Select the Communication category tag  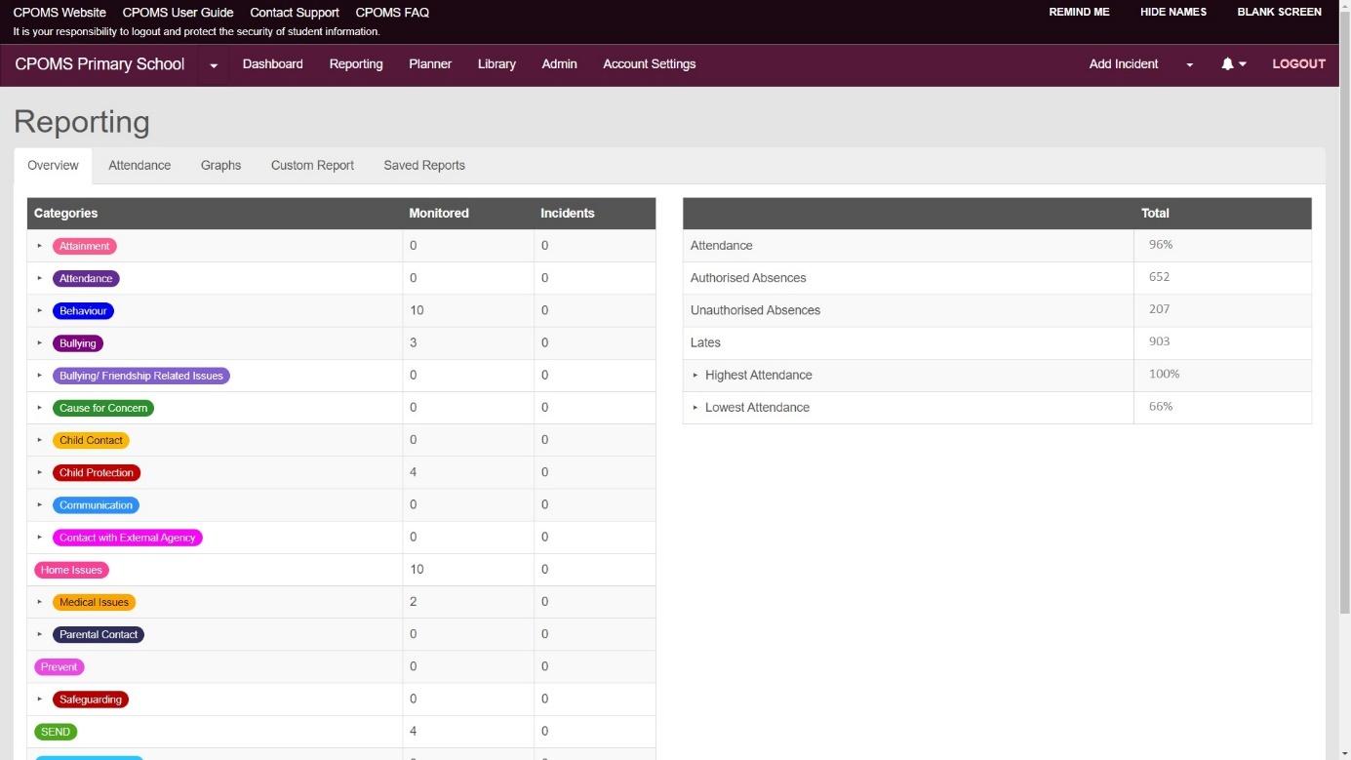click(x=96, y=505)
